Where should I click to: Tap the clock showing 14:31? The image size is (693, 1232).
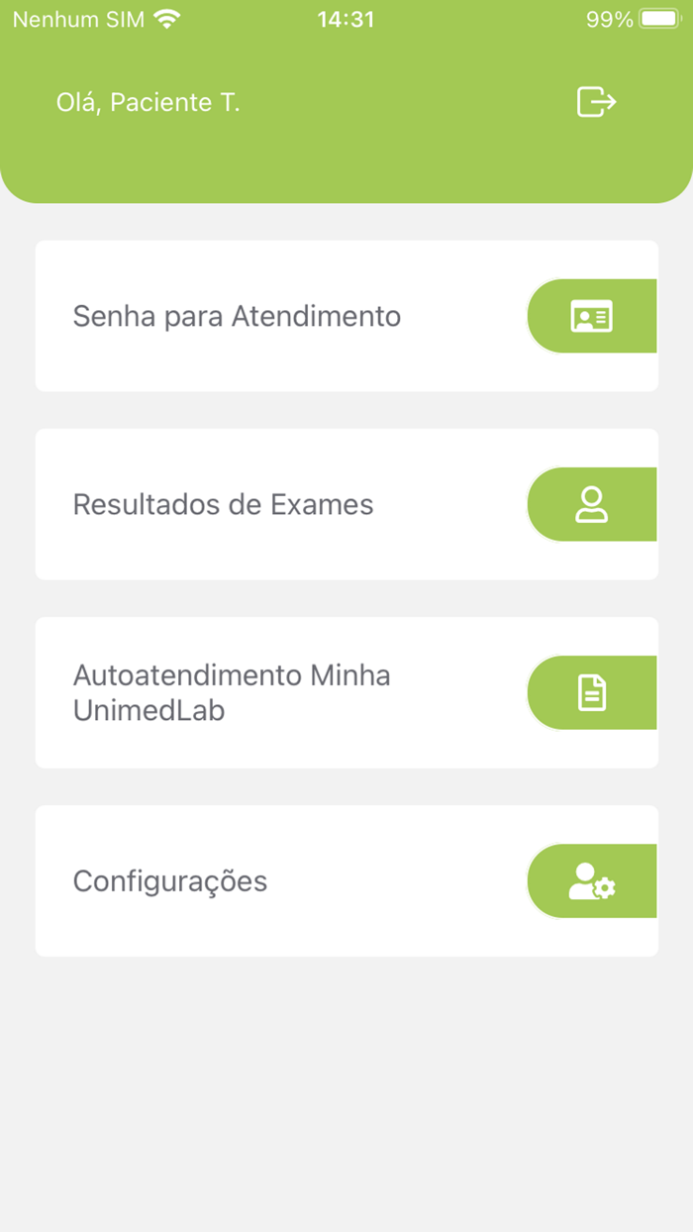pyautogui.click(x=345, y=18)
